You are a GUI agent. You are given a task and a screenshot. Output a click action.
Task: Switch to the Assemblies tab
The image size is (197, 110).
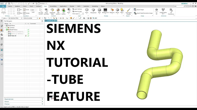point(53,6)
